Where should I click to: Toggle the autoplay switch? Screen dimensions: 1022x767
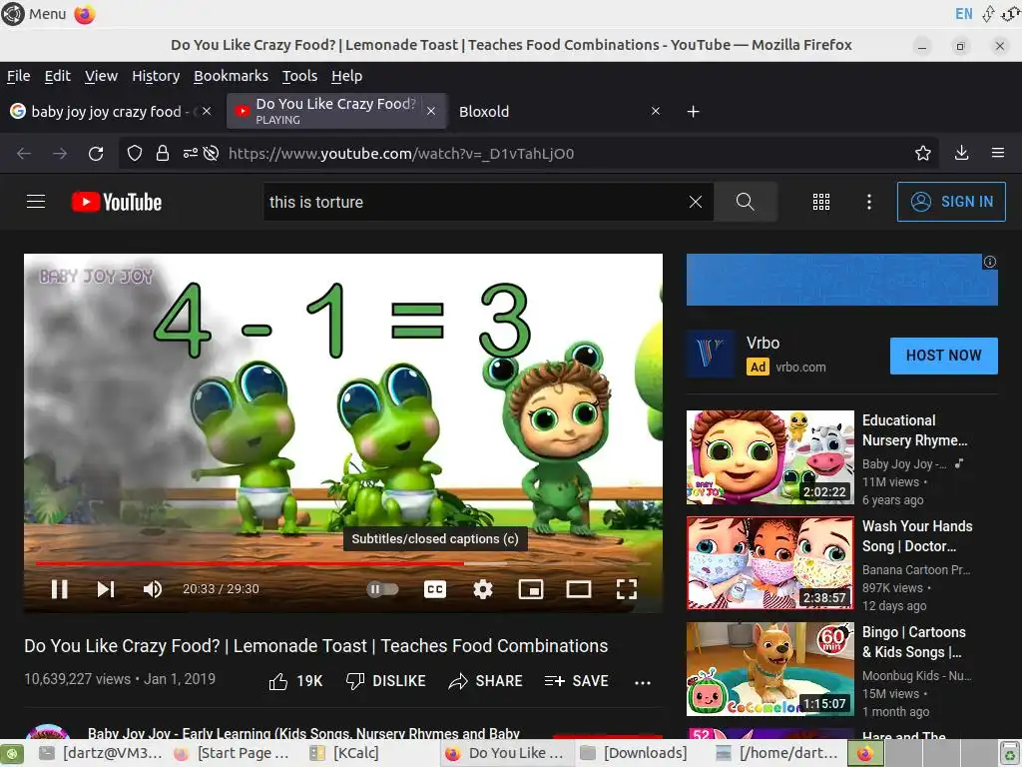coord(382,589)
